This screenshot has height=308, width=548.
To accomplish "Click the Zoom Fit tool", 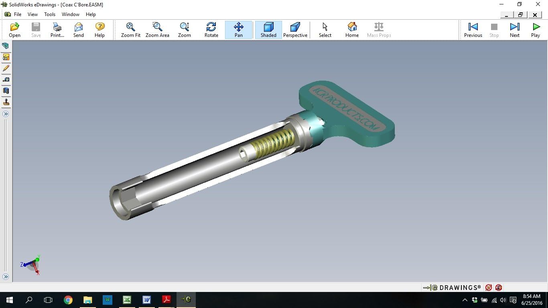I will coord(130,30).
